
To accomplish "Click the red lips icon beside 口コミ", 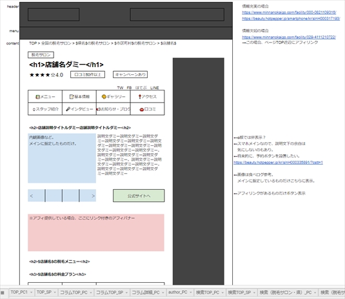I will click(142, 109).
